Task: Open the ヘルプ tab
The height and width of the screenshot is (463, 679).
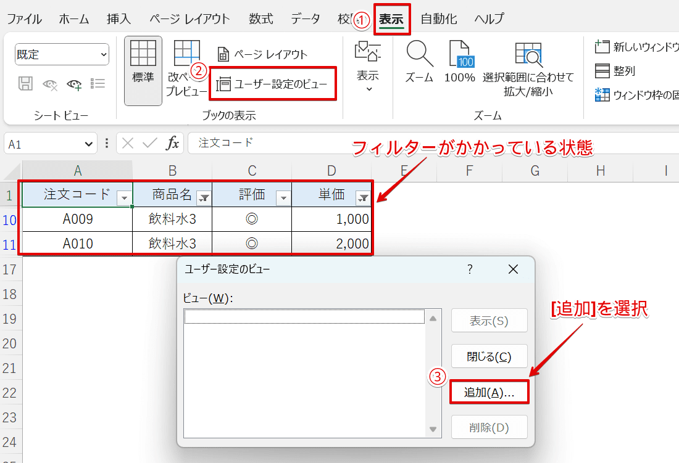Action: click(x=489, y=19)
